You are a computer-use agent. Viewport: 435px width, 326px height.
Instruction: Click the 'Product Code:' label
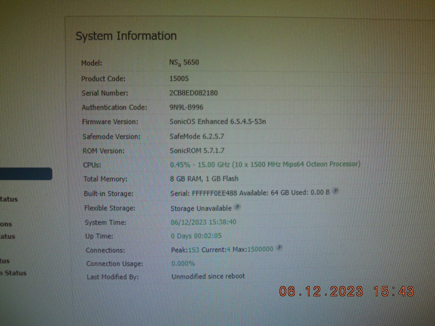tap(103, 79)
